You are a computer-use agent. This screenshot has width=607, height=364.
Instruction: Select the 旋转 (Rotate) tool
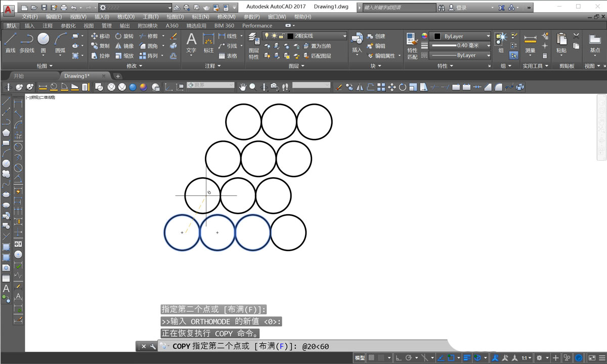point(124,36)
